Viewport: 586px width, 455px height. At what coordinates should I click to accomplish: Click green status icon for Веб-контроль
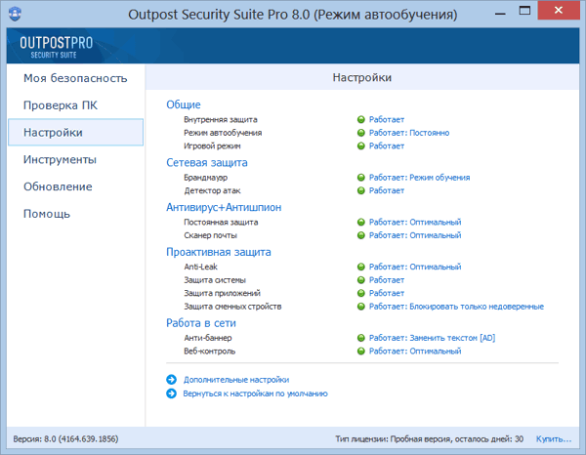360,352
